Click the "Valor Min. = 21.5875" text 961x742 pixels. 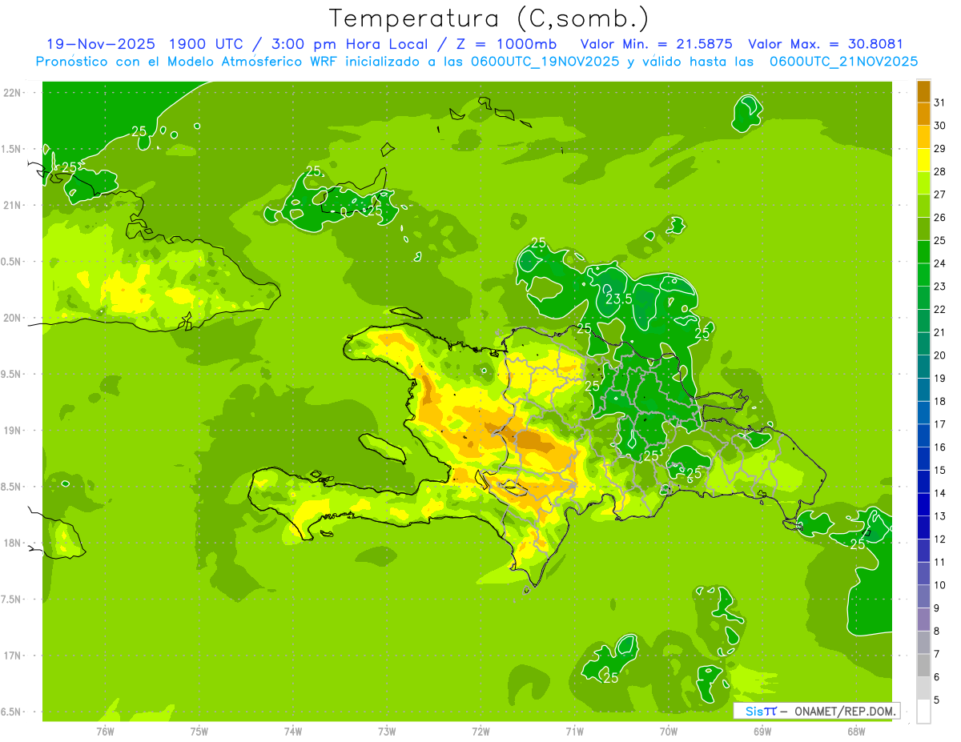(x=656, y=44)
